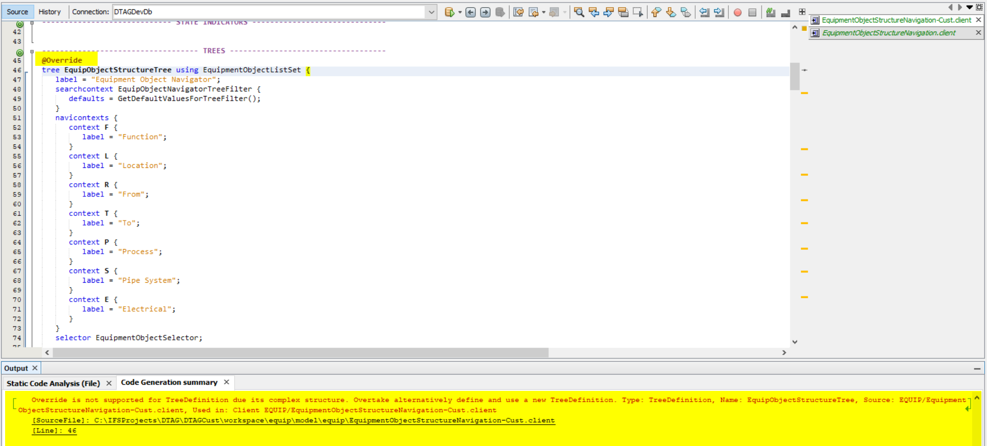987x446 pixels.
Task: Close the EquipmentObjectStructureNavigation-Cust.client document tab
Action: coord(978,20)
